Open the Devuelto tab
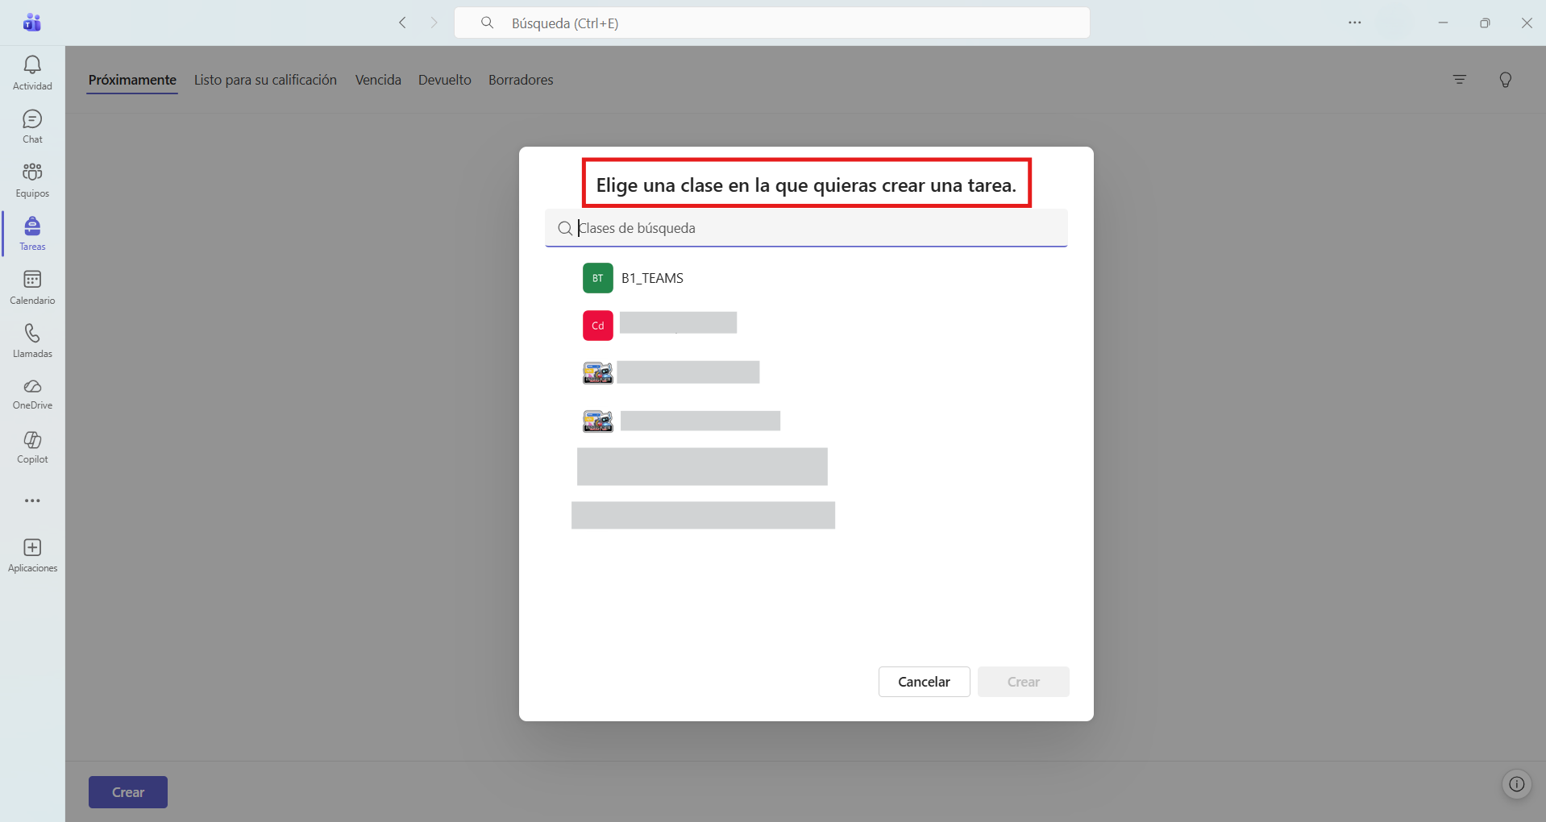 click(445, 80)
